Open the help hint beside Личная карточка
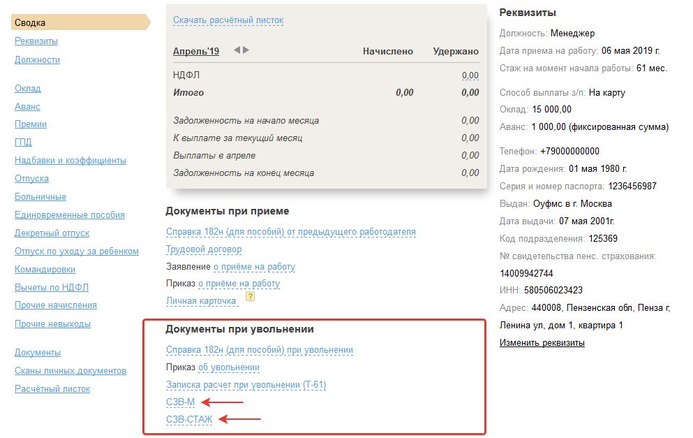This screenshot has width=693, height=438. pos(250,296)
